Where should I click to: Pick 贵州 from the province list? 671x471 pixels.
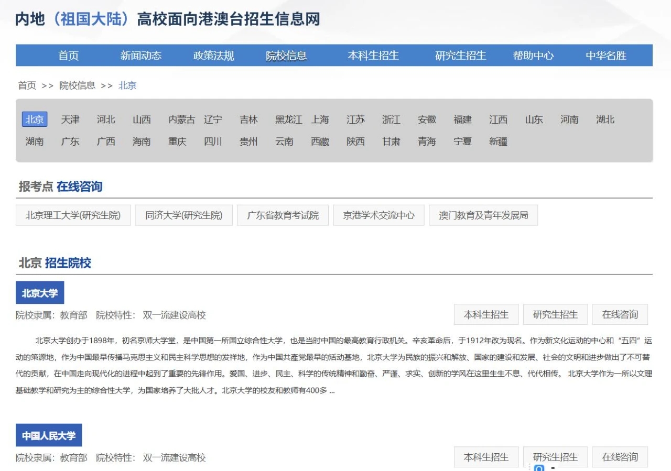248,141
